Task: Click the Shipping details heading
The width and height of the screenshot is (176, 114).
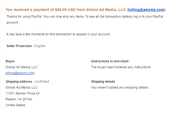Action: point(103,82)
